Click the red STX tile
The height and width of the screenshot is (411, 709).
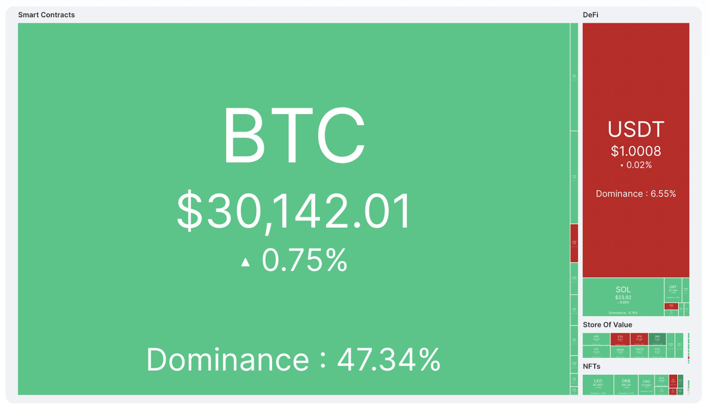coord(620,339)
